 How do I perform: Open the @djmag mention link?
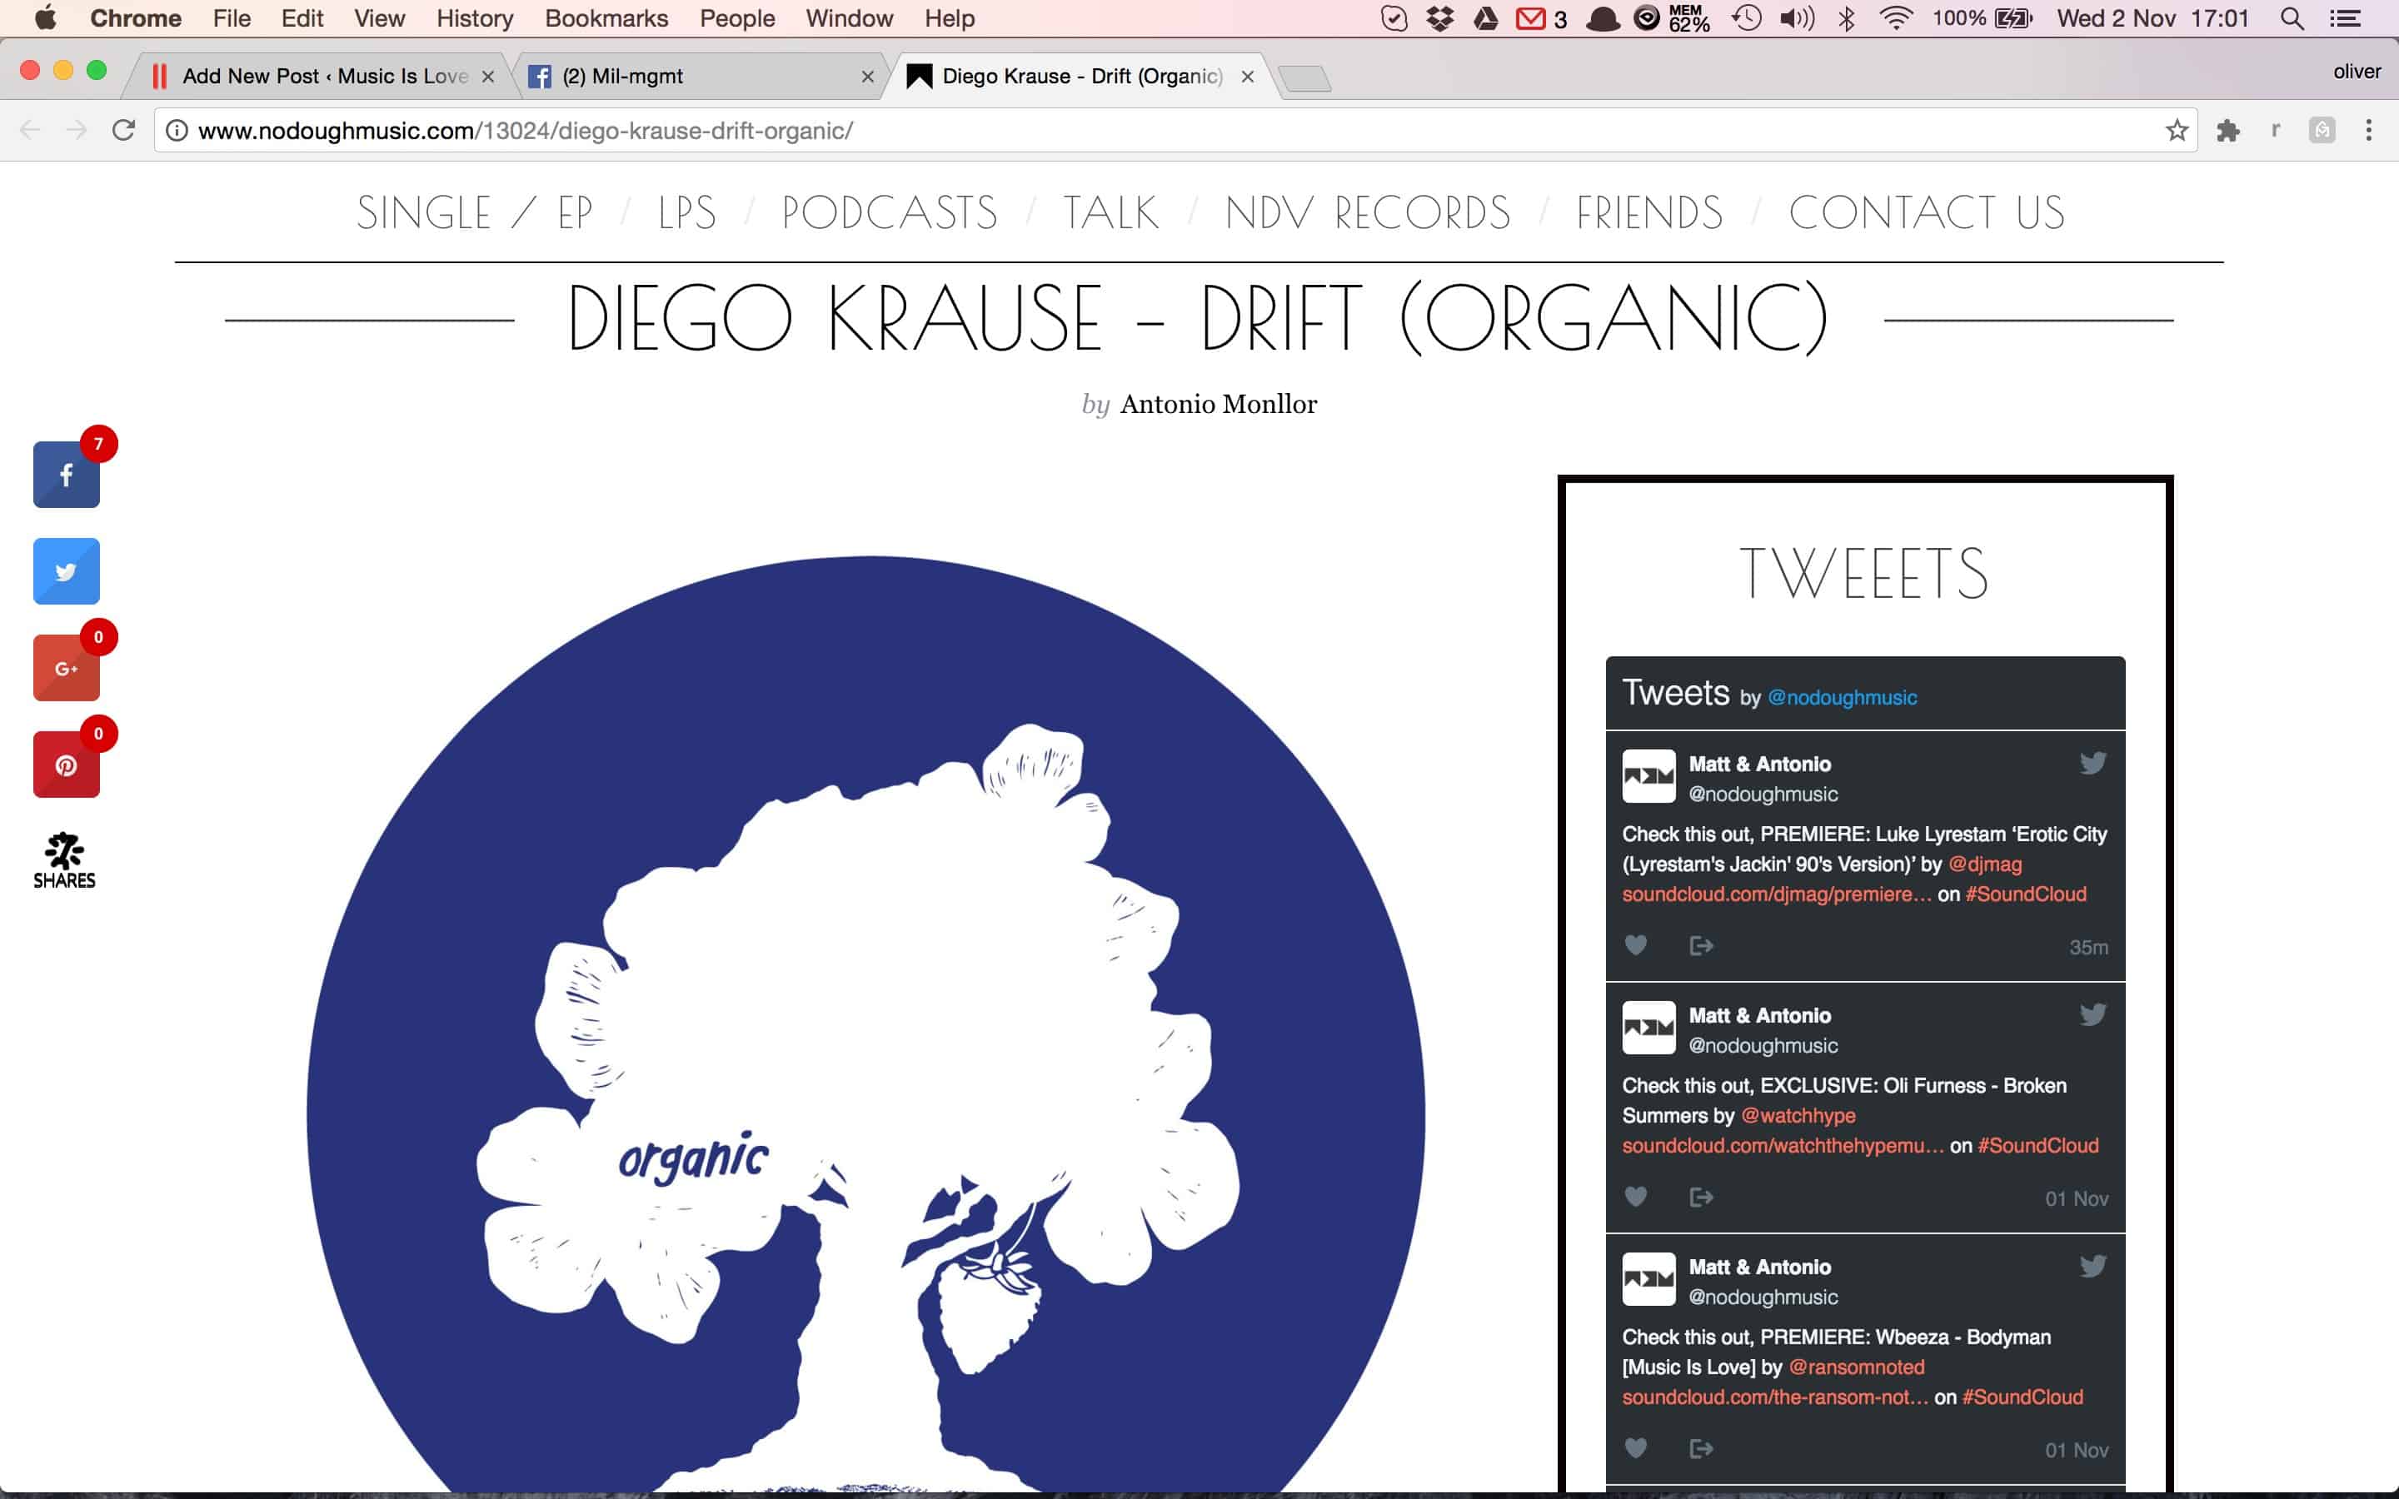(1985, 864)
